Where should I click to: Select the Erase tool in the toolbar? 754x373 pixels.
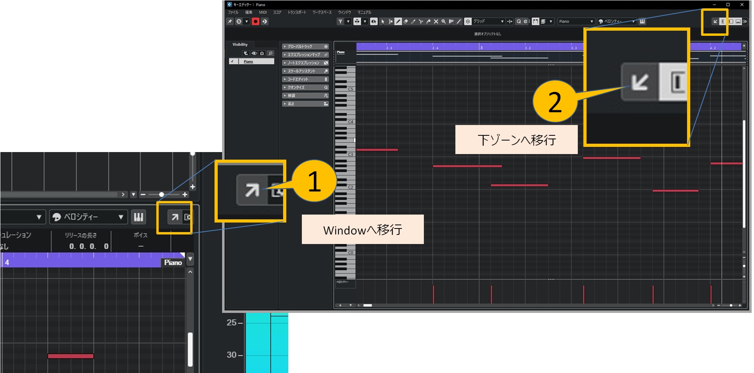(406, 21)
